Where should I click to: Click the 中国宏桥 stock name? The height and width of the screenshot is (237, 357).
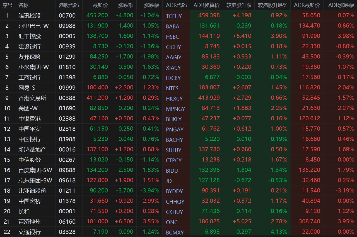30,201
